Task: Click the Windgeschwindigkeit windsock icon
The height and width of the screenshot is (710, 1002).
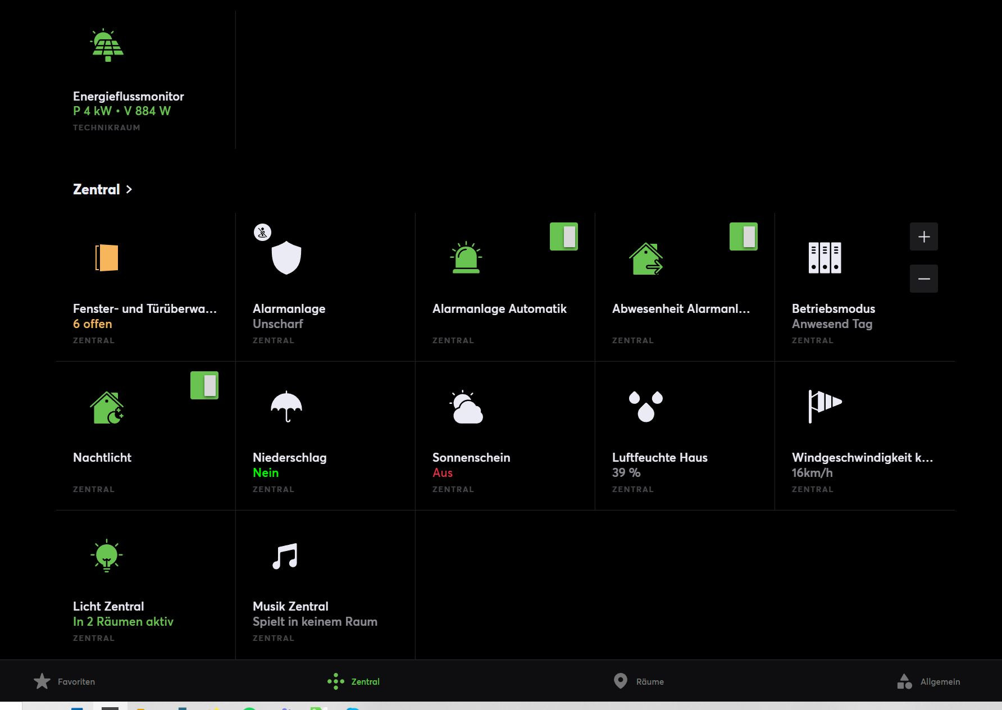Action: [x=825, y=406]
